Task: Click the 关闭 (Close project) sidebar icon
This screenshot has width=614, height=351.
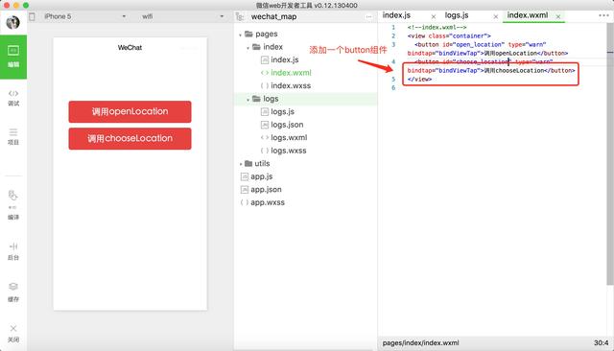Action: coord(13,334)
